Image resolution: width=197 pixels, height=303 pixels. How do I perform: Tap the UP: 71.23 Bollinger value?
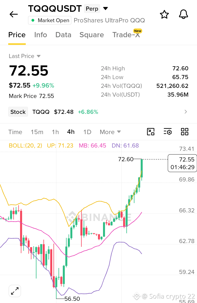(x=60, y=146)
